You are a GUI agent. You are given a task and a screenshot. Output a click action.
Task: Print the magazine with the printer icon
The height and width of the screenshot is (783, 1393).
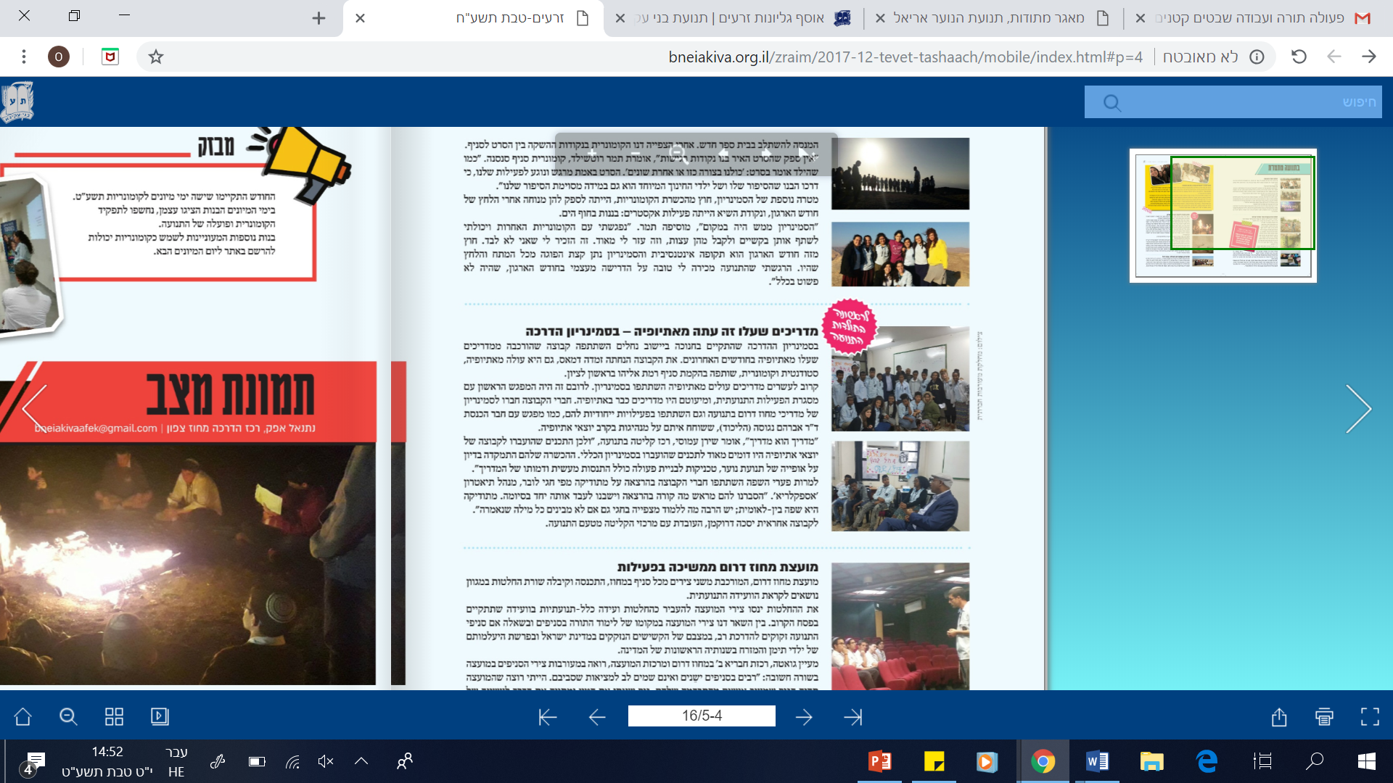pos(1324,717)
